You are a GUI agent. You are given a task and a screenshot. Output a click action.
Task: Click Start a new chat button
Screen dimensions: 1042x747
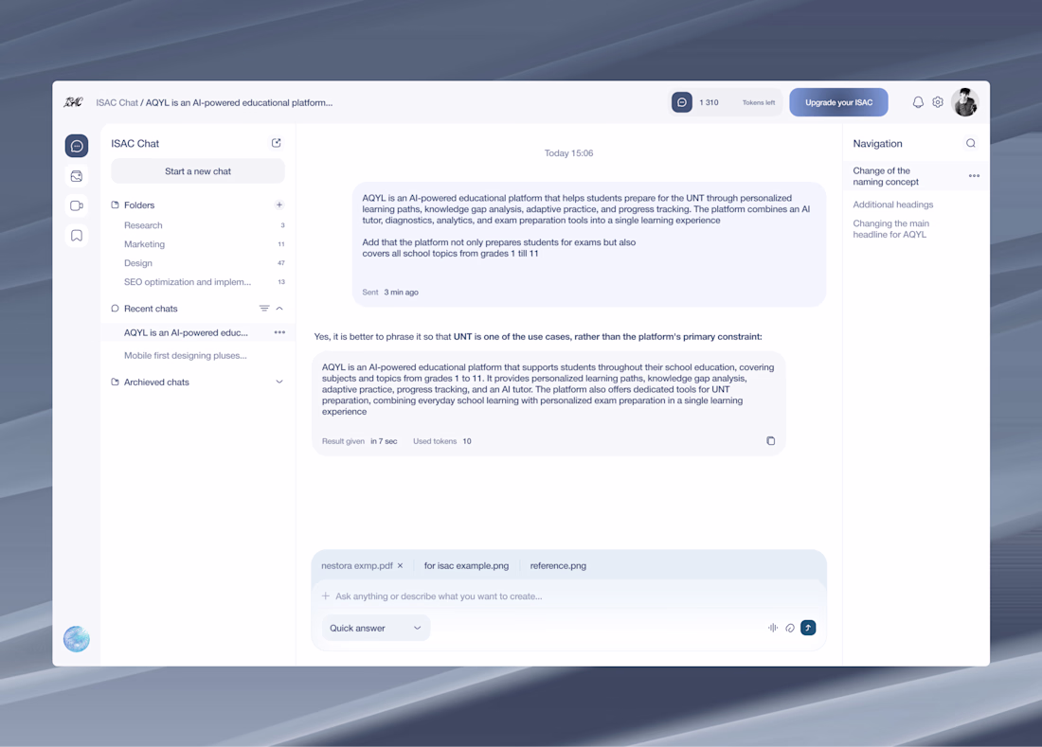(x=198, y=171)
